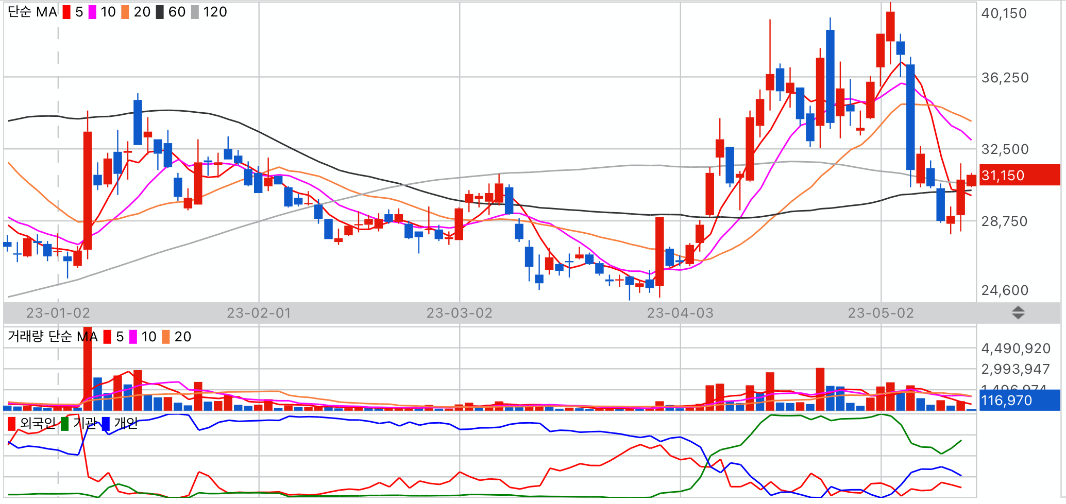Click the black 60-day MA color swatch

coord(160,12)
